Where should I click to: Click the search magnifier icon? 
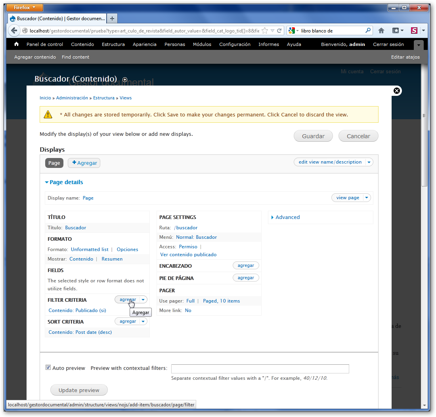(368, 30)
